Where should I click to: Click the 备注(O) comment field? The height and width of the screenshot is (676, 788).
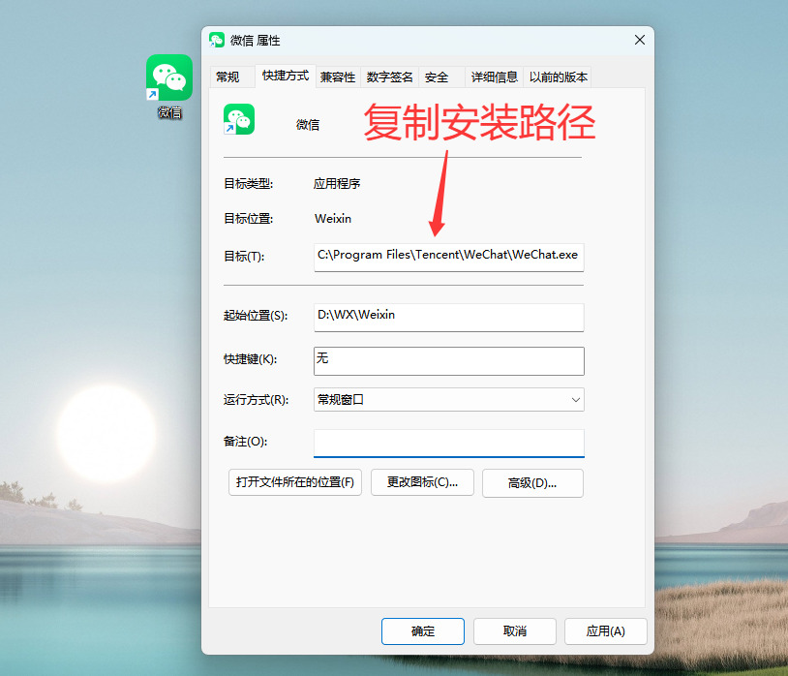[x=449, y=443]
